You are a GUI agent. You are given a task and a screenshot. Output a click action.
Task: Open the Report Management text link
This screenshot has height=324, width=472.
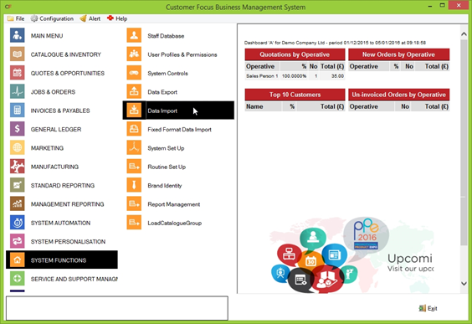pyautogui.click(x=174, y=204)
